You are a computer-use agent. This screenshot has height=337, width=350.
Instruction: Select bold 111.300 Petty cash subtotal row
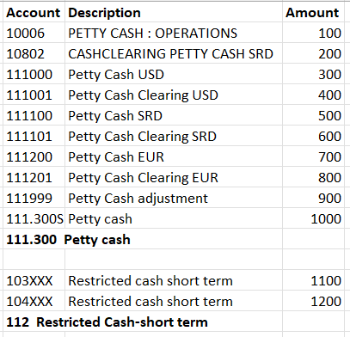pos(174,239)
